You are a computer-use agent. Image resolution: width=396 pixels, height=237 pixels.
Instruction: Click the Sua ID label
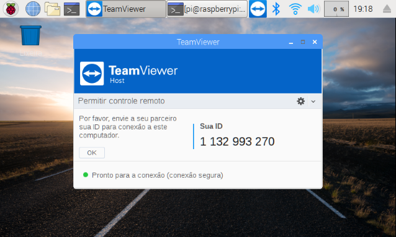[211, 126]
